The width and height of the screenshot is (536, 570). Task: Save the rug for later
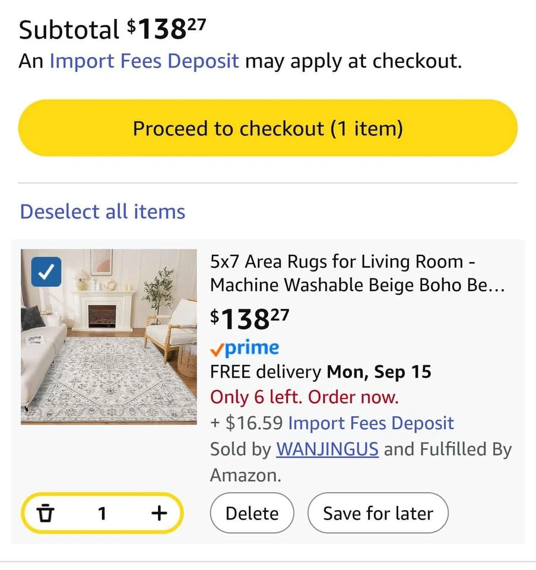(x=378, y=513)
